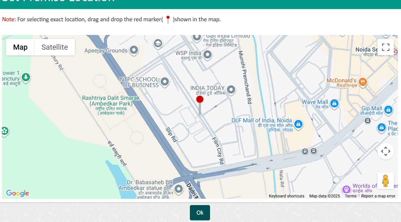Screen dimensions: 401x222
Task: Select the red location marker on map
Action: (x=200, y=105)
